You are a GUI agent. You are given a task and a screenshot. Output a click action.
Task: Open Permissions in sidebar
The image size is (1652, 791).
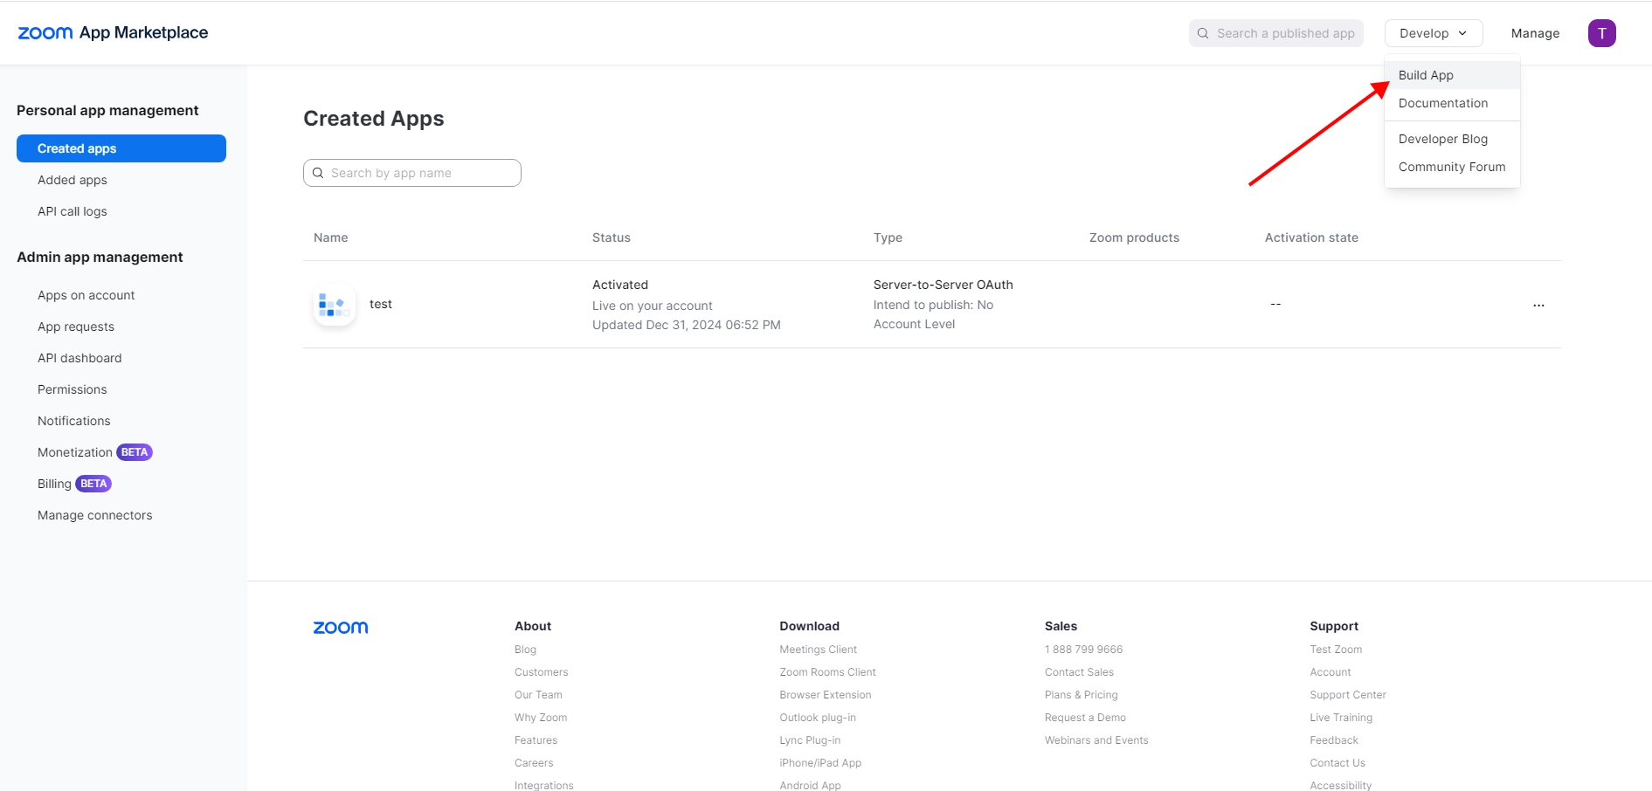click(73, 389)
